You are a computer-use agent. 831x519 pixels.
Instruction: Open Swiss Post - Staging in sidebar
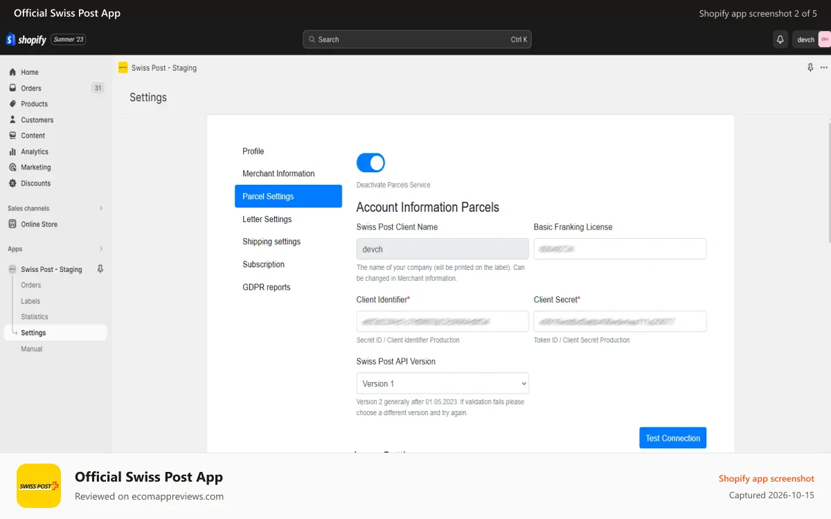coord(51,269)
